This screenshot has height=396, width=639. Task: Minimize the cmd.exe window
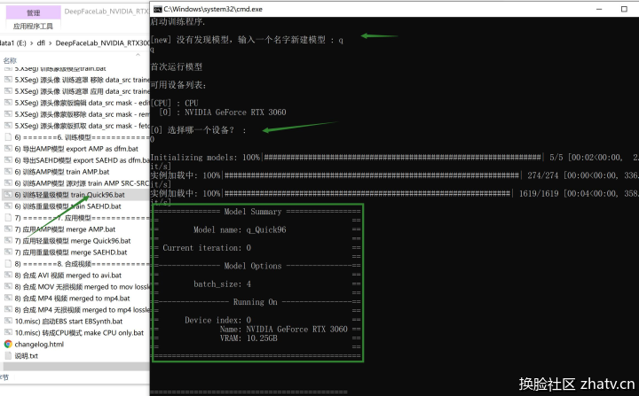point(599,9)
